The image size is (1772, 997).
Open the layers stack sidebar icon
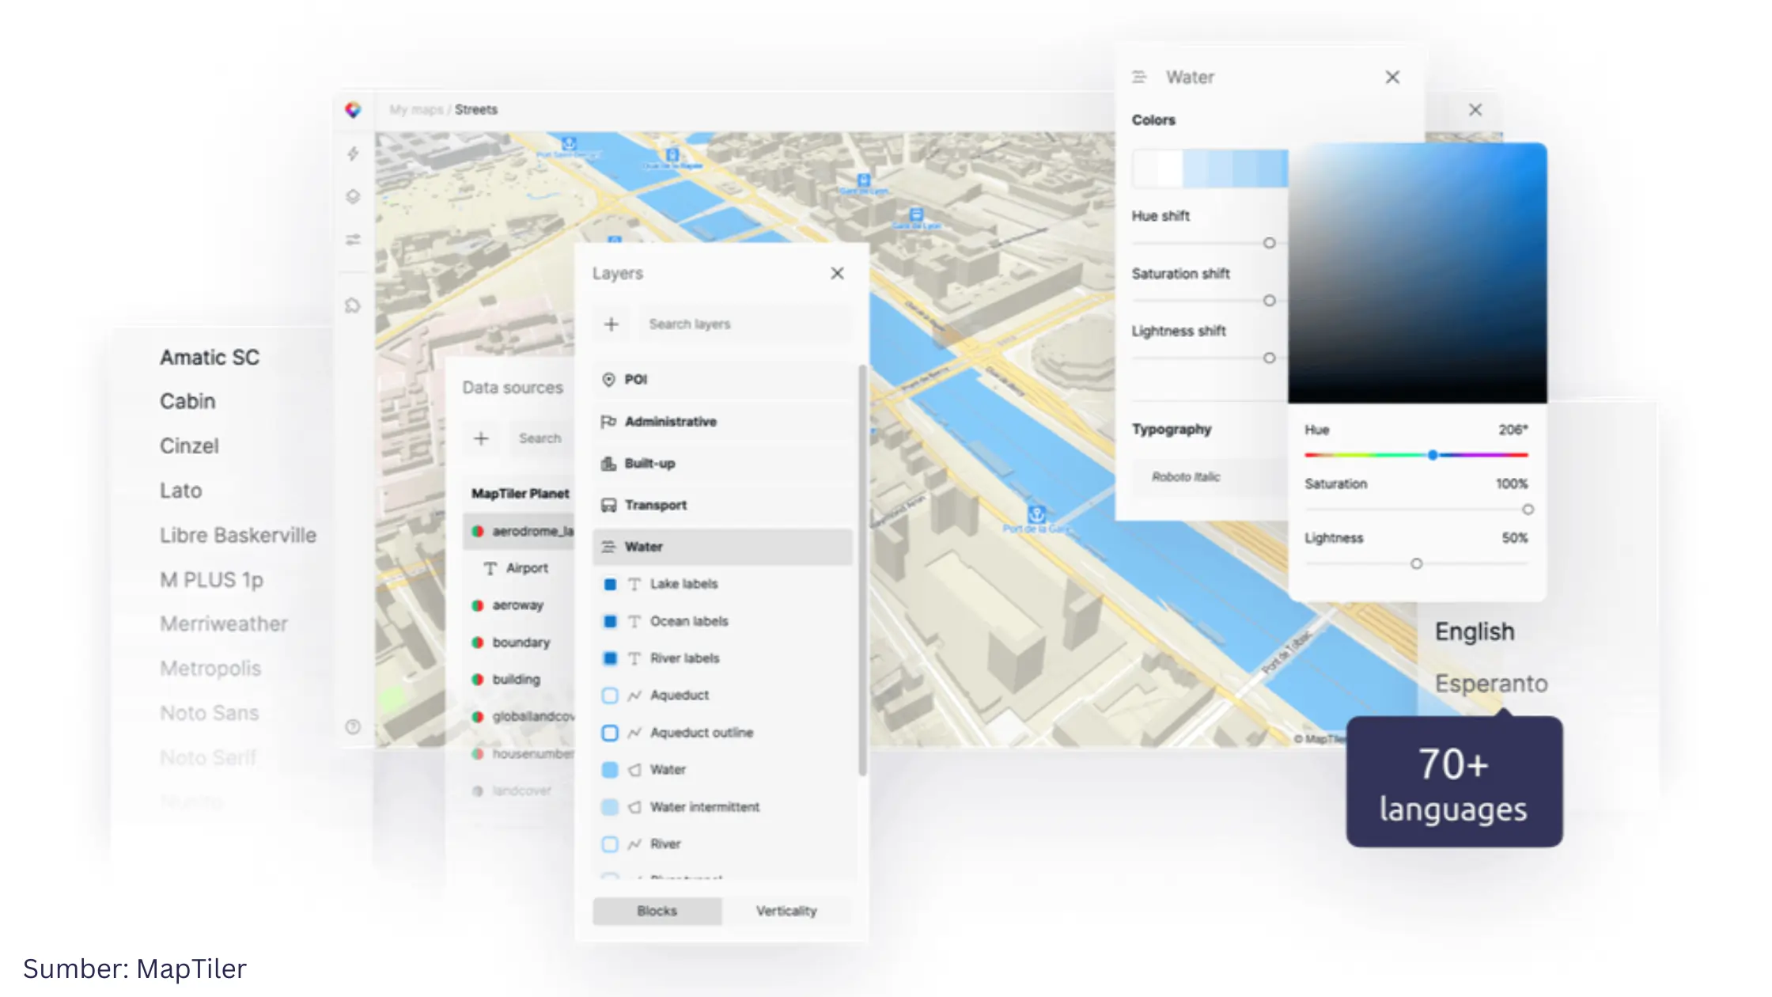[x=353, y=196]
